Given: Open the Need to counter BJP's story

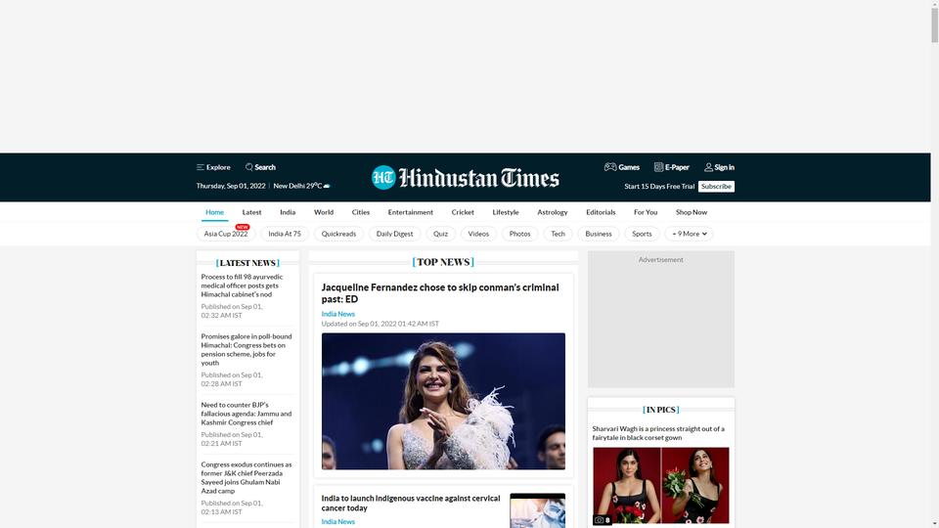Looking at the screenshot, I should coord(246,414).
